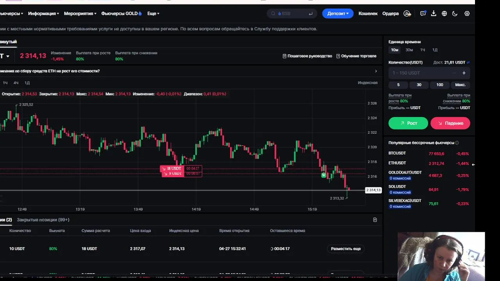
Task: Click the green Рост button
Action: (408, 123)
